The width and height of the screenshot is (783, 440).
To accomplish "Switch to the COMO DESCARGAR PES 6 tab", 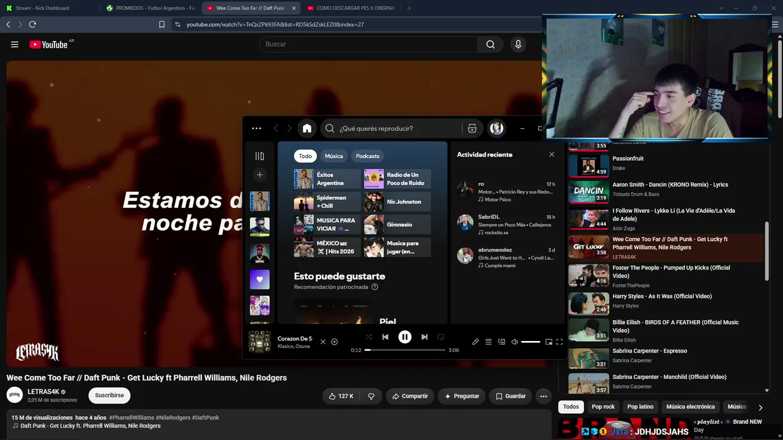I will [x=351, y=8].
